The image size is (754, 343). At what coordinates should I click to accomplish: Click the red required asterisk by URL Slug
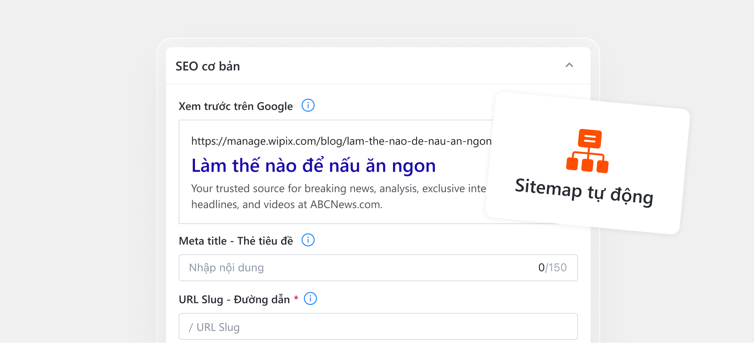click(296, 298)
